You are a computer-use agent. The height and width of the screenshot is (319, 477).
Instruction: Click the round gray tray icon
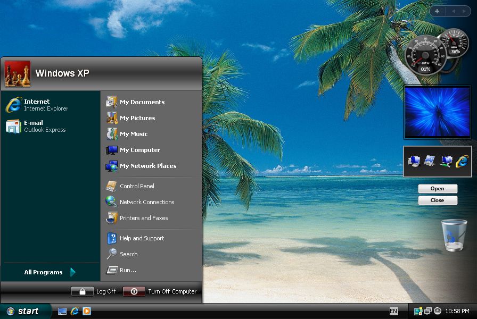click(x=438, y=311)
